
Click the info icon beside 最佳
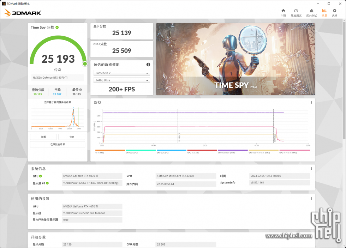pos(80,90)
